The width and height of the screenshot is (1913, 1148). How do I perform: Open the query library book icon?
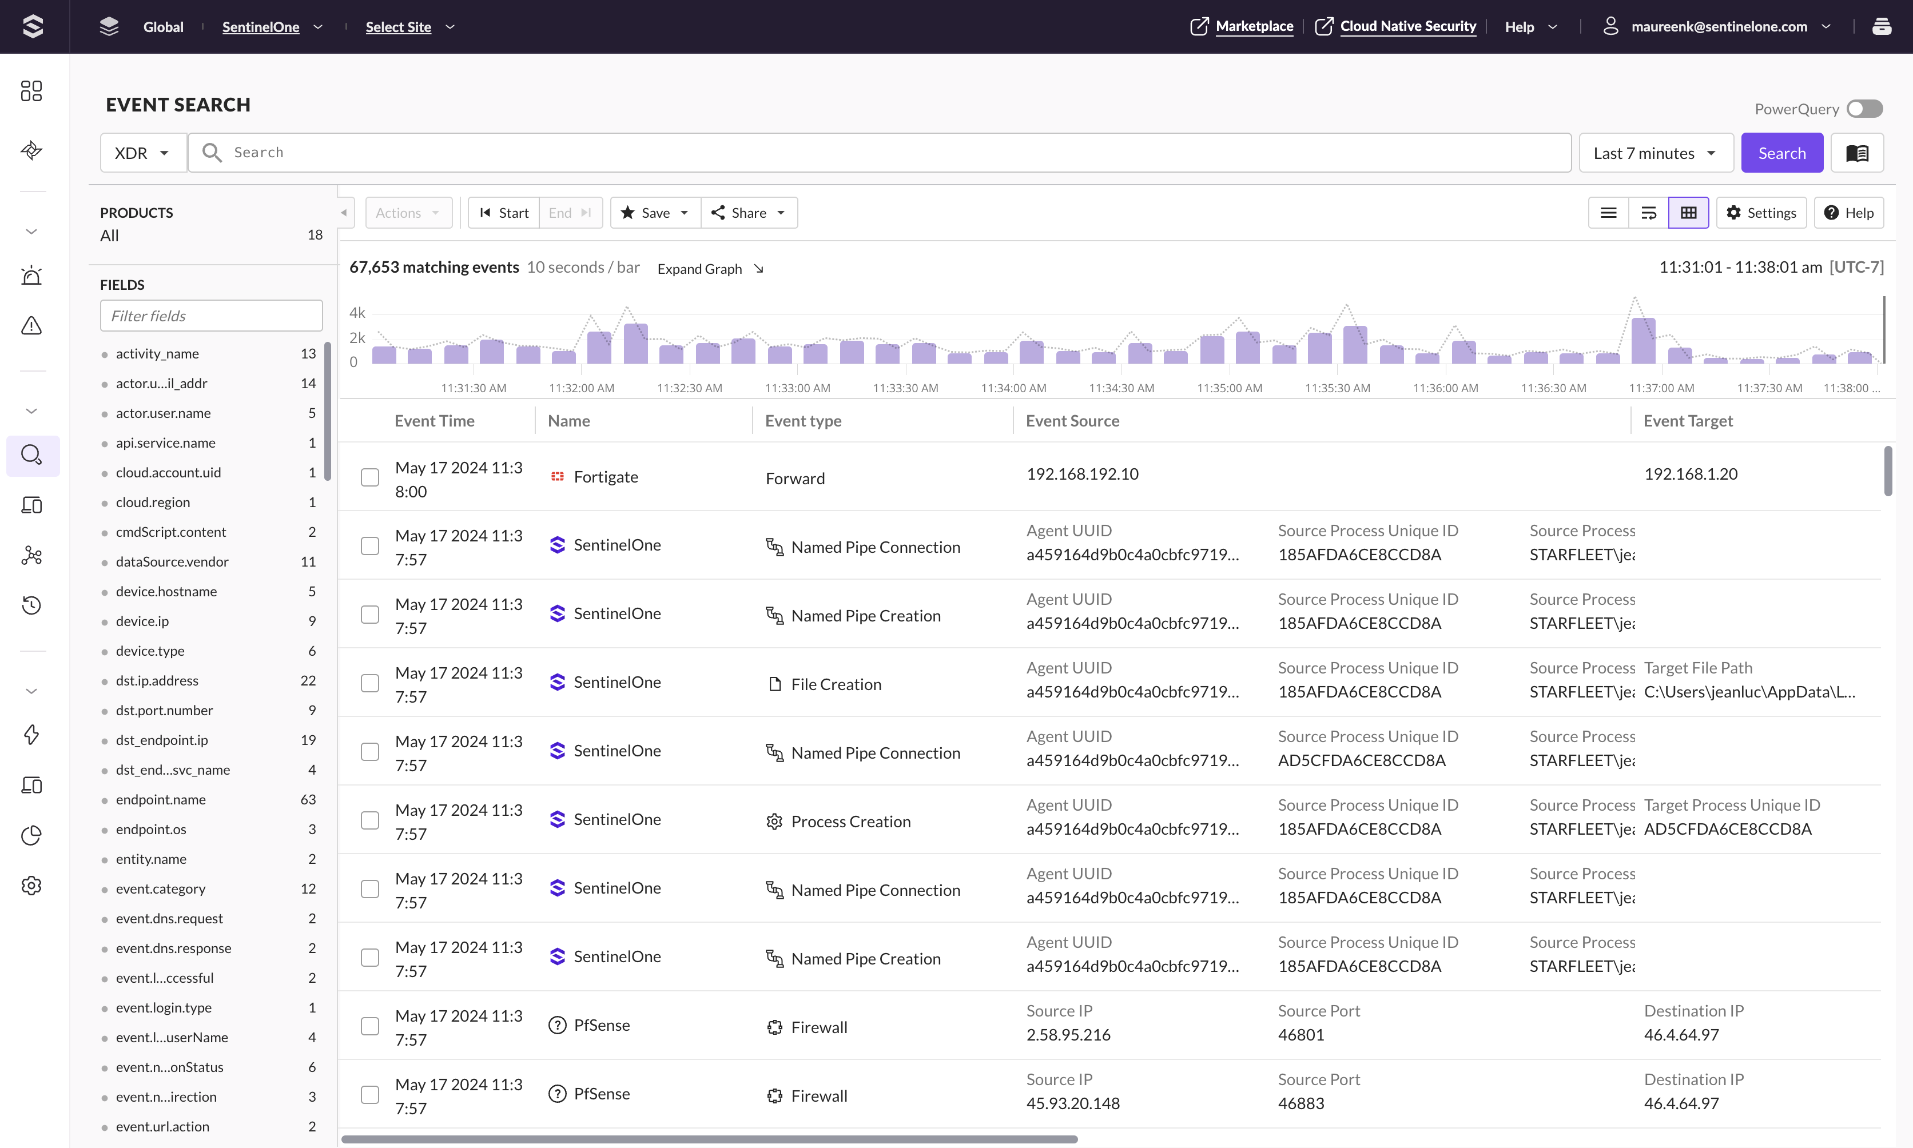pyautogui.click(x=1856, y=153)
